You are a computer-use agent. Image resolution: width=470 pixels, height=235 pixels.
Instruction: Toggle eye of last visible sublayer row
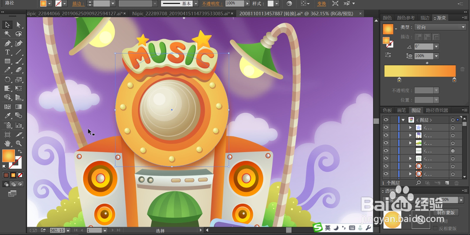point(386,174)
